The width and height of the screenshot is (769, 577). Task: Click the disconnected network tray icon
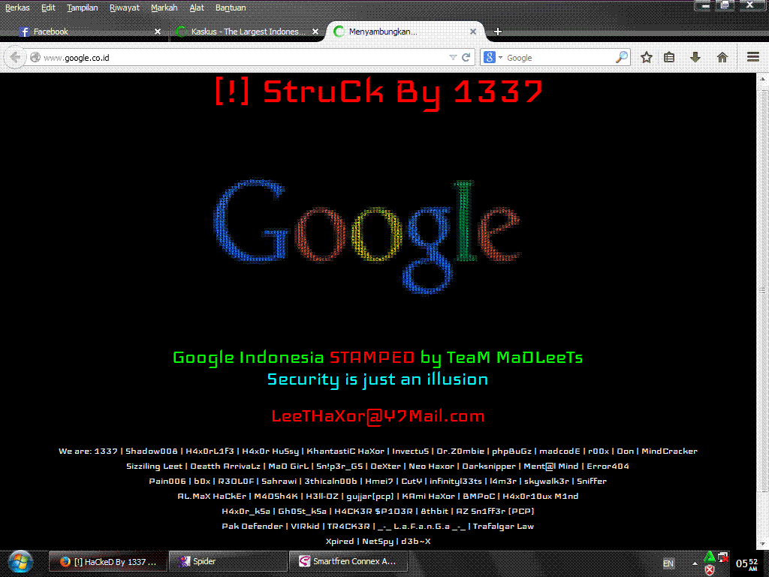pyautogui.click(x=723, y=557)
